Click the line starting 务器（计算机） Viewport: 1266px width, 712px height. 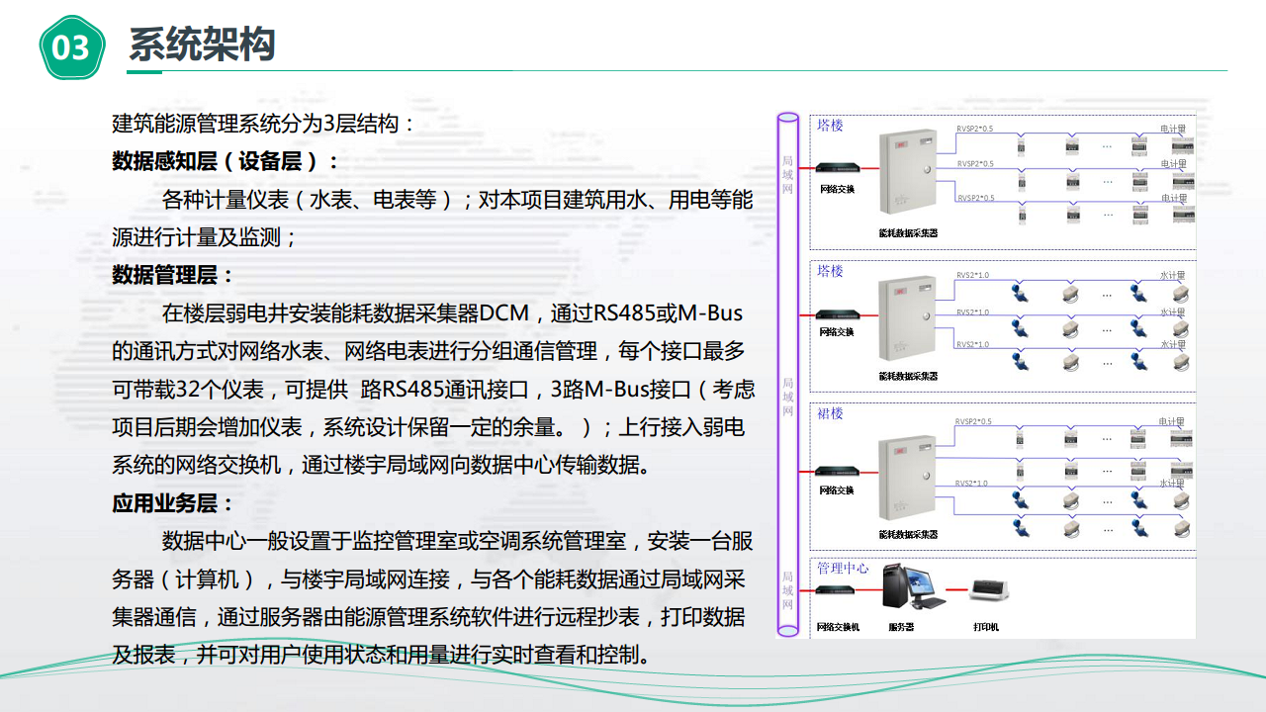coord(428,579)
